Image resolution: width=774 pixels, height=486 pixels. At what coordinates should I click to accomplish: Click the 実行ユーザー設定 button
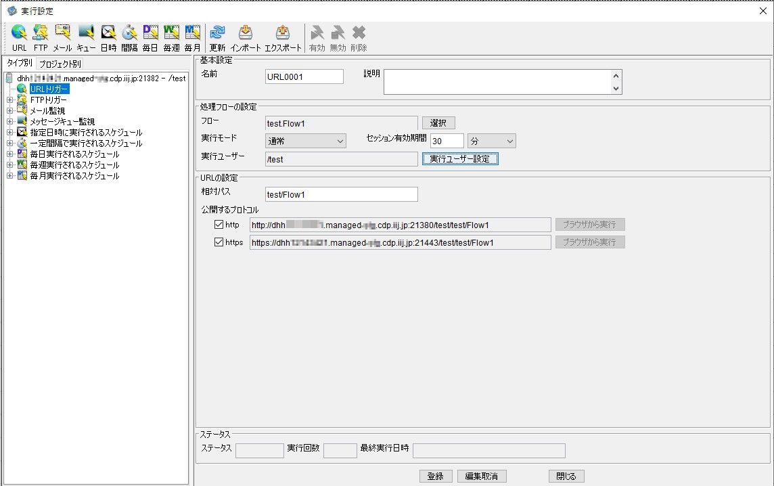point(460,159)
